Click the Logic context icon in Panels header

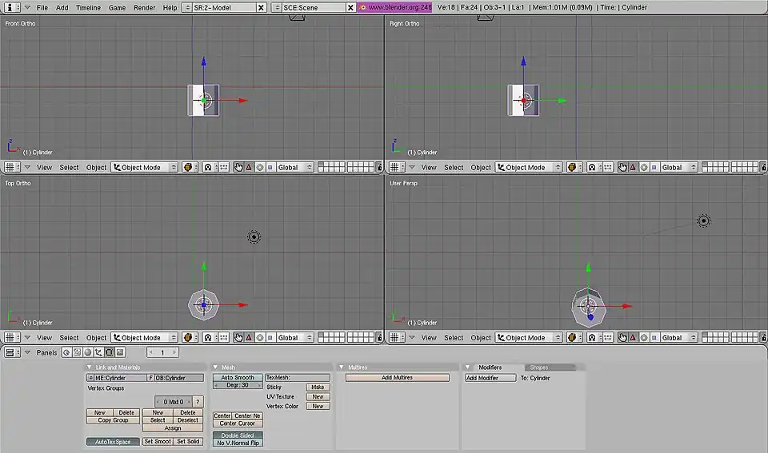click(x=66, y=352)
